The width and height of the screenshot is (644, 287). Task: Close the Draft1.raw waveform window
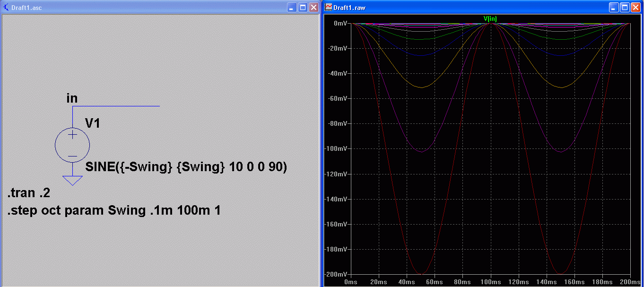[635, 8]
